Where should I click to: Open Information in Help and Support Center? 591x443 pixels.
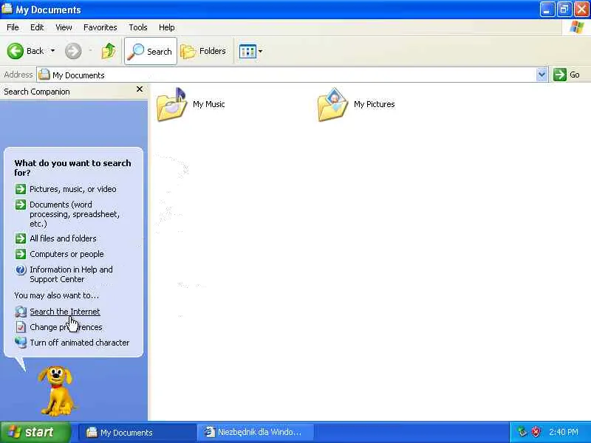[x=71, y=274]
